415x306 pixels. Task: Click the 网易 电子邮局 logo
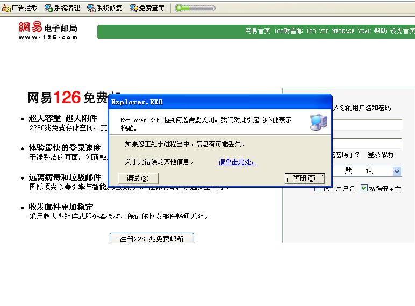pos(48,31)
